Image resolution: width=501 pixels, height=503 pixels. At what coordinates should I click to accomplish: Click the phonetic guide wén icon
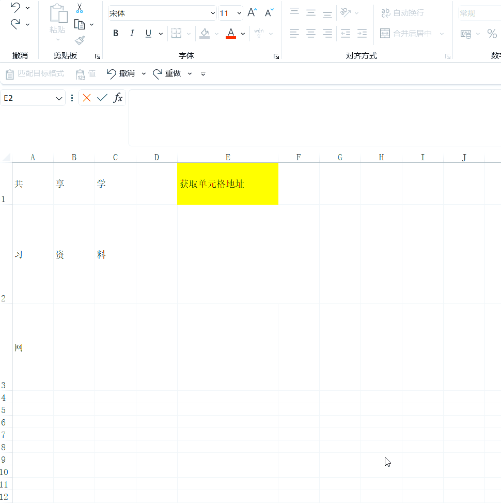[259, 33]
